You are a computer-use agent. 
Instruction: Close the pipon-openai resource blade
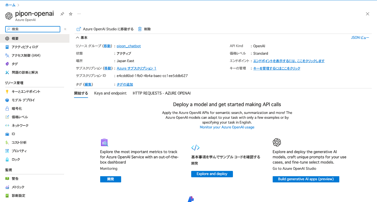(368, 14)
